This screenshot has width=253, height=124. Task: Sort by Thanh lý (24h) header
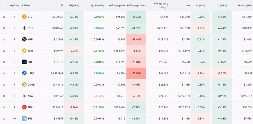pyautogui.click(x=245, y=6)
